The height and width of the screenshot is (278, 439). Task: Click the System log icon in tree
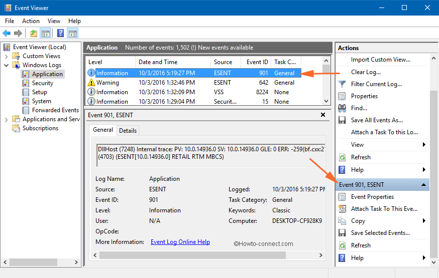tap(26, 101)
